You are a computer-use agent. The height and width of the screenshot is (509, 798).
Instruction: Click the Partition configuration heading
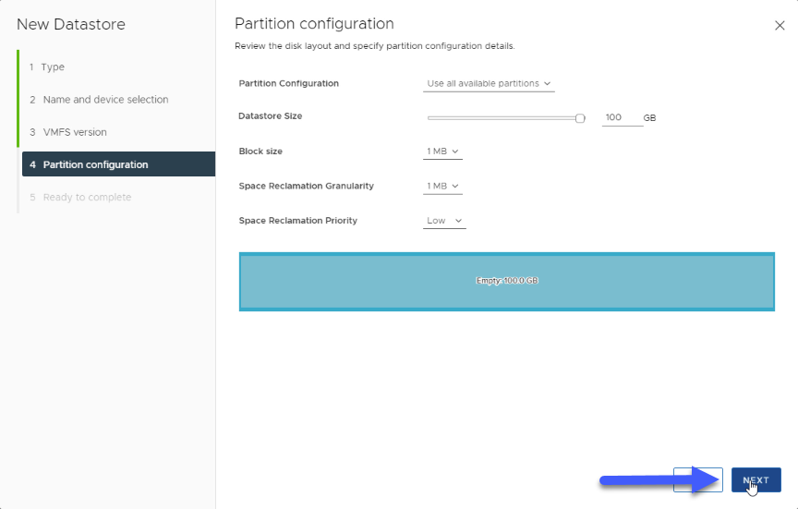[x=314, y=24]
